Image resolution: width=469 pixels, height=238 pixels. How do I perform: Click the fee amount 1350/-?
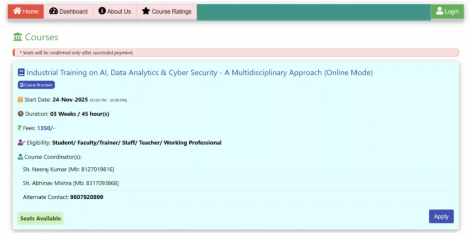(46, 128)
